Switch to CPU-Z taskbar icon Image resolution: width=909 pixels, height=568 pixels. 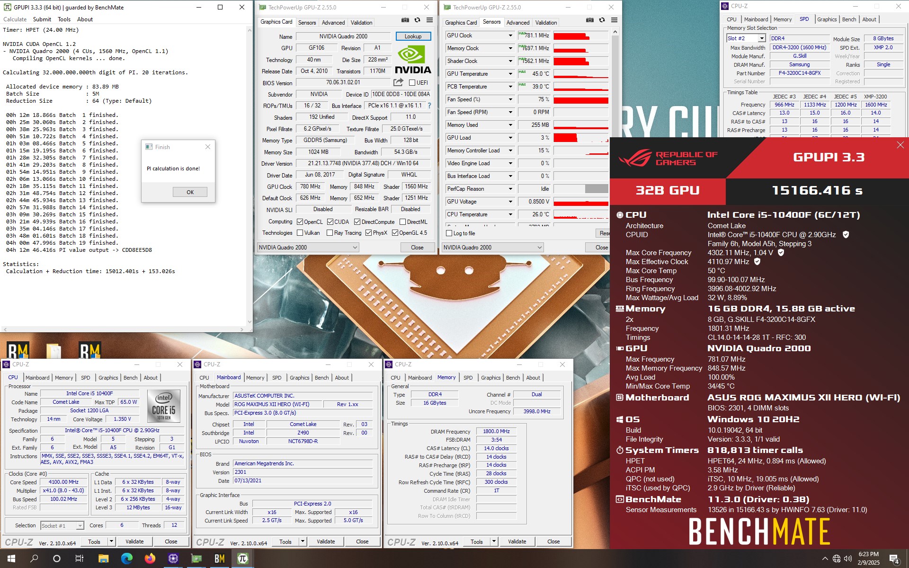(173, 559)
